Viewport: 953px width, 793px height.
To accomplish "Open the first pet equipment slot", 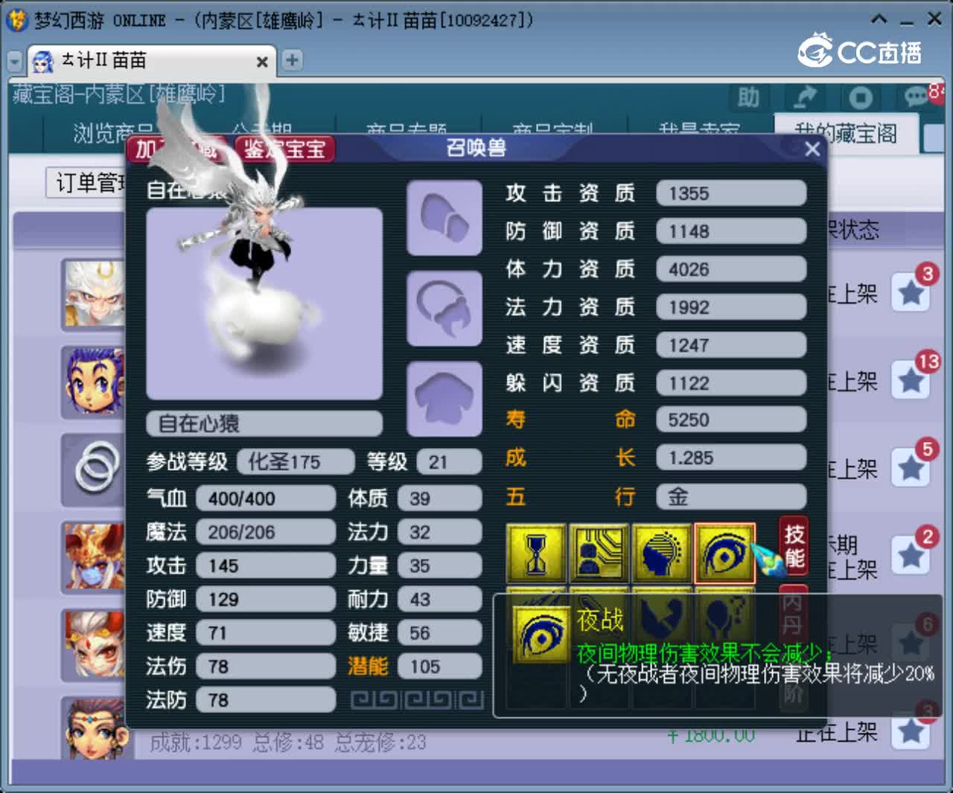I will point(444,218).
